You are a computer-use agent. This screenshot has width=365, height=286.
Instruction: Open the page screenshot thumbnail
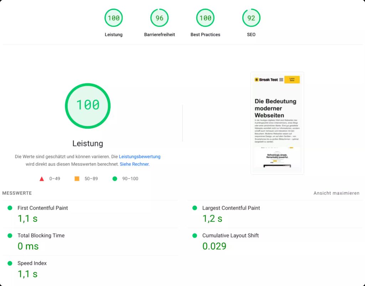[x=277, y=123]
